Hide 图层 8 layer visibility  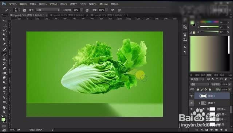click(191, 96)
